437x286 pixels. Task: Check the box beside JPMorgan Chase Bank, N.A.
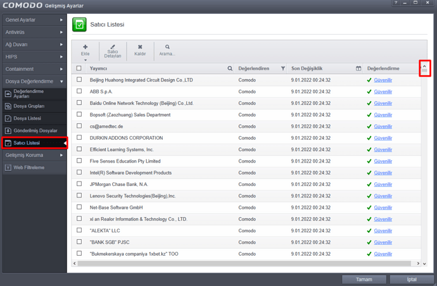click(79, 184)
